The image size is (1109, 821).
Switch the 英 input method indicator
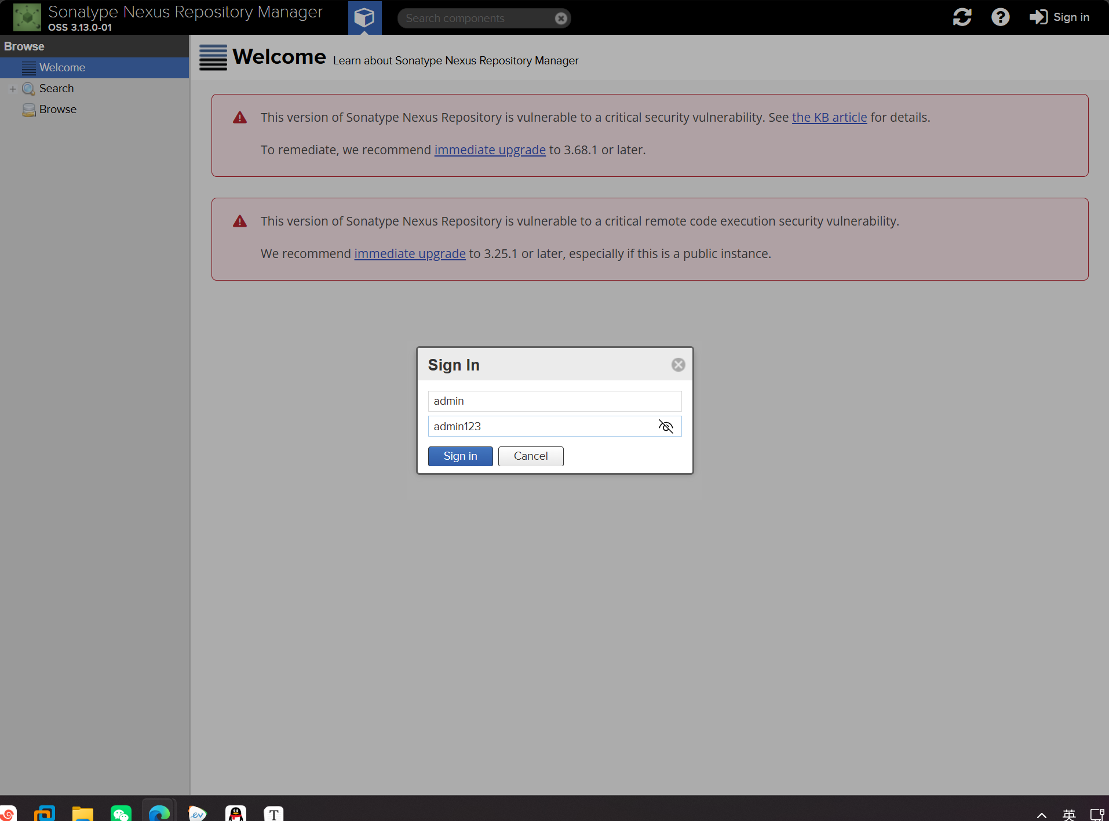pyautogui.click(x=1069, y=815)
